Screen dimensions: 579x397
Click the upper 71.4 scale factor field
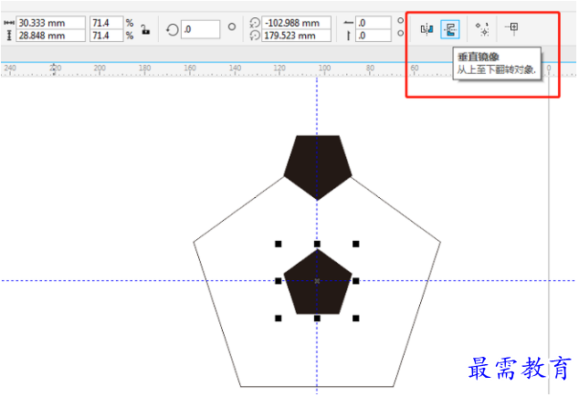[106, 23]
